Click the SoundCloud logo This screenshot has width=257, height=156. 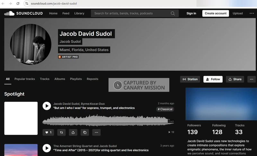point(23,13)
